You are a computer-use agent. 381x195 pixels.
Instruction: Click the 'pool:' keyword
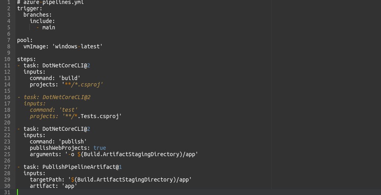tap(25, 40)
